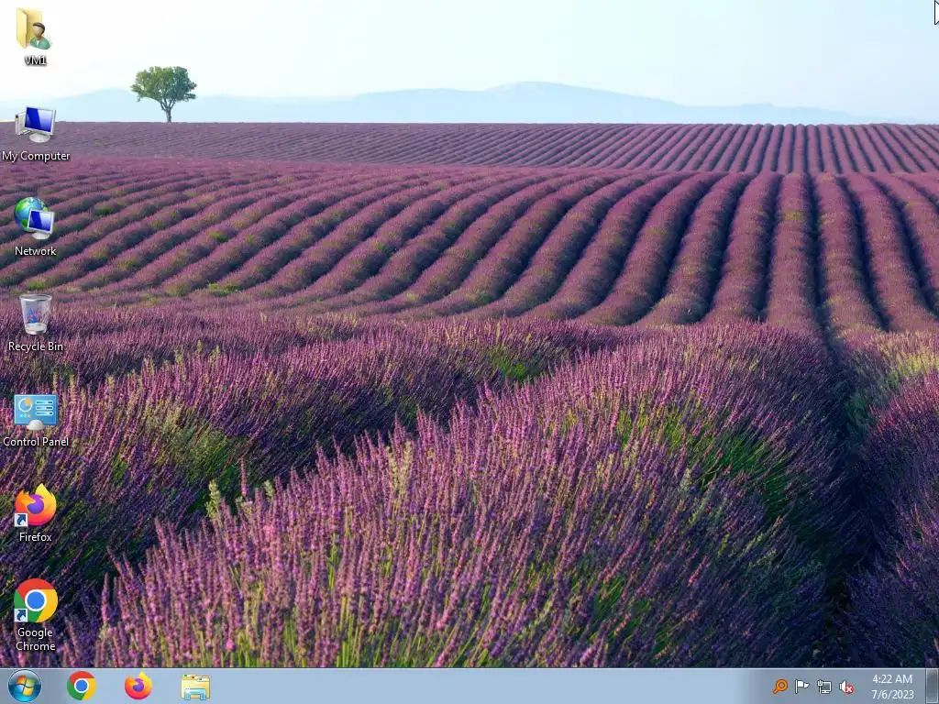Select the My Computer desktop icon
This screenshot has height=704, width=939.
[36, 125]
